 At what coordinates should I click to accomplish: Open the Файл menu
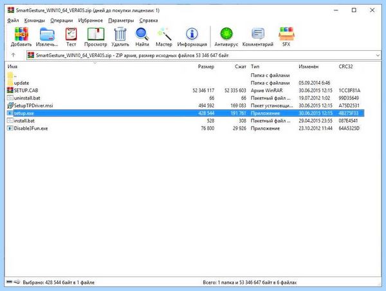pyautogui.click(x=13, y=21)
